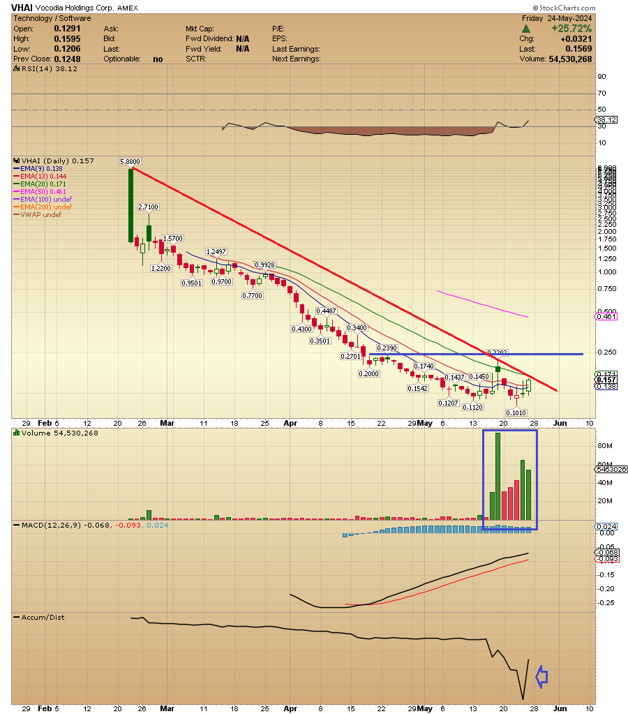Open the StockCharts.com copyright text
Viewport: 628px width, 714px height.
pyautogui.click(x=565, y=8)
